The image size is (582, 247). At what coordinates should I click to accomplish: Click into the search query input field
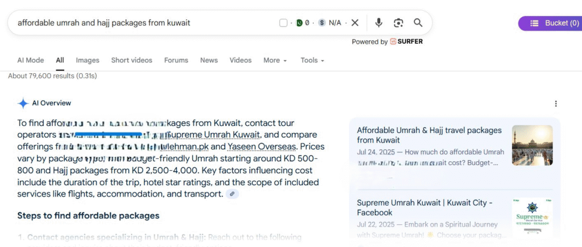click(x=142, y=23)
